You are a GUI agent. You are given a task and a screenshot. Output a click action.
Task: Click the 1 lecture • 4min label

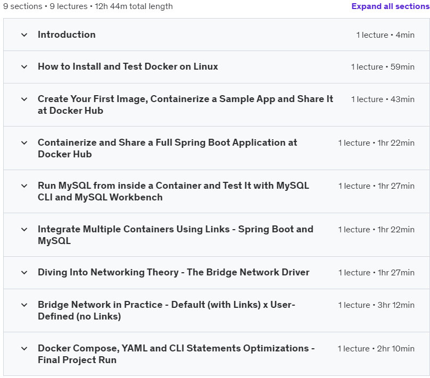coord(385,35)
